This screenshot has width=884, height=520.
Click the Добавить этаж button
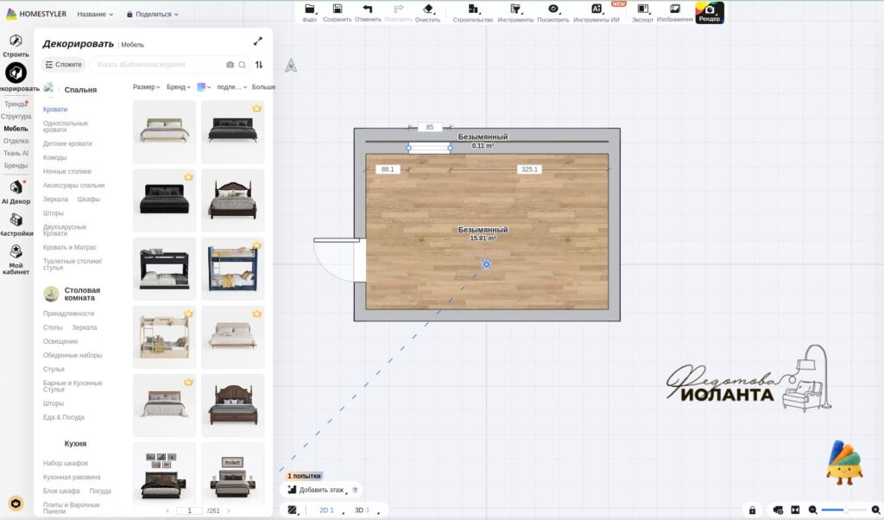pyautogui.click(x=321, y=490)
